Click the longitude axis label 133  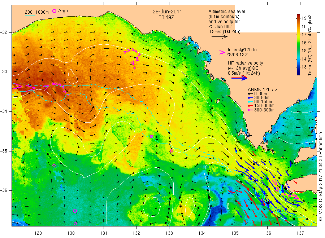pyautogui.click(x=169, y=233)
